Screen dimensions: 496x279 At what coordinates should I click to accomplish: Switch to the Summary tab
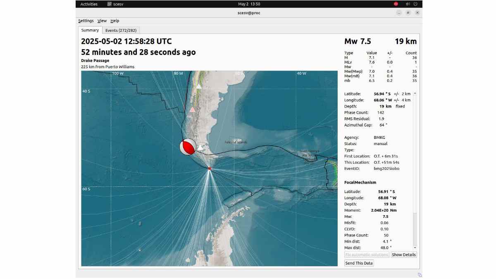(90, 30)
